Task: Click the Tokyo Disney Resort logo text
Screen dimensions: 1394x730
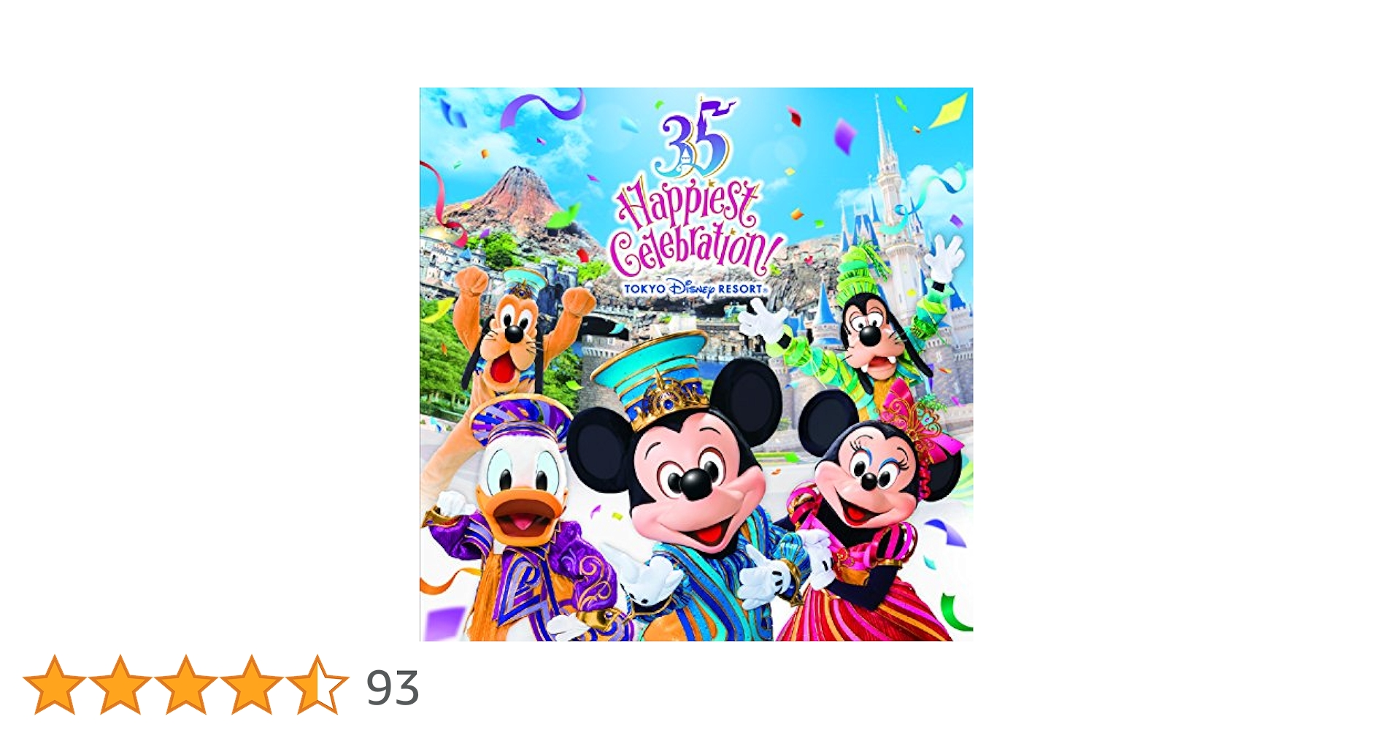Action: [693, 289]
